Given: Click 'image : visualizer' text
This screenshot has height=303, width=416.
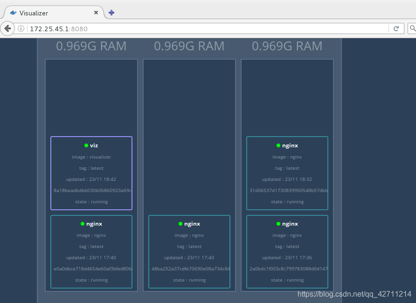Looking at the screenshot, I should [x=91, y=157].
